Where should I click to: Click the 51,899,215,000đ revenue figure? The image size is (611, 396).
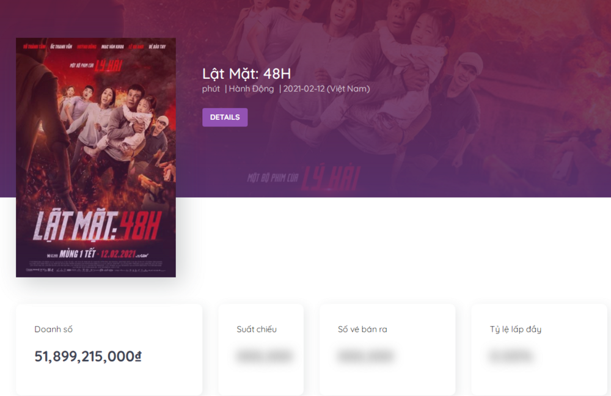(x=88, y=356)
